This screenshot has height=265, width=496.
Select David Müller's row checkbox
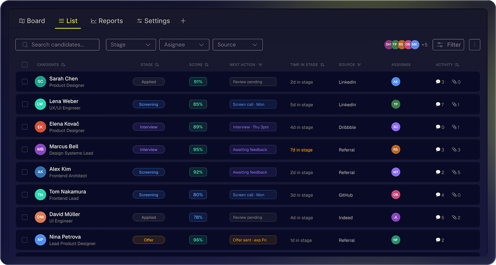(24, 217)
